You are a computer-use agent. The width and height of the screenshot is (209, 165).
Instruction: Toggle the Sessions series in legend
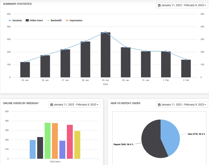(x=15, y=20)
